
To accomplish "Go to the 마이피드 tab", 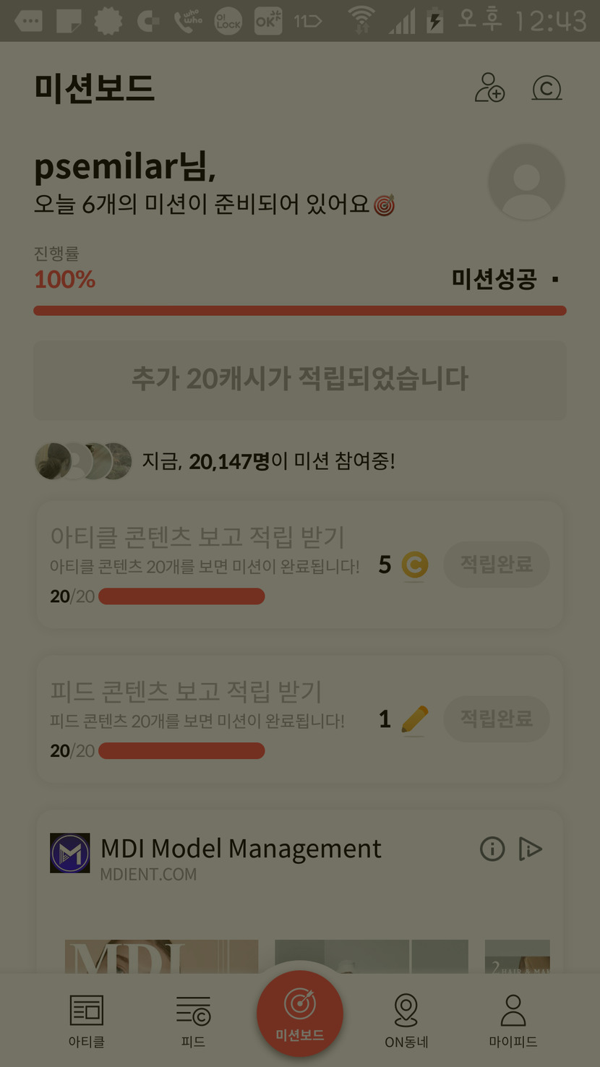I will click(513, 1020).
